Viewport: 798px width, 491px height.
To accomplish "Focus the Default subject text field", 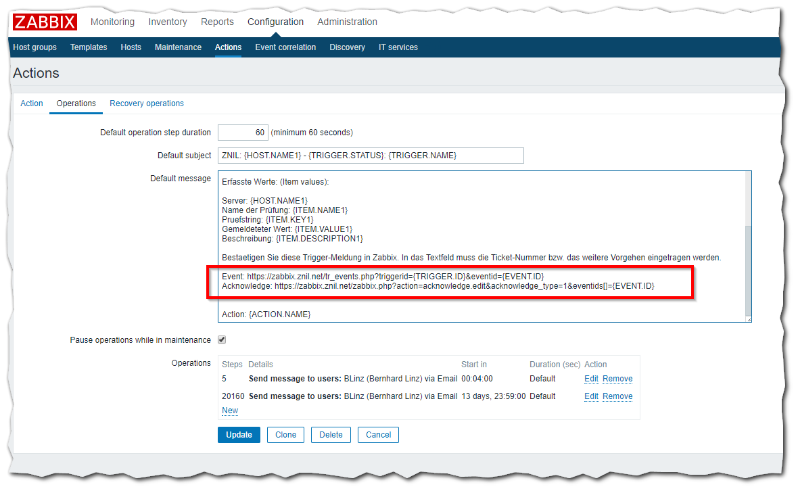I will pyautogui.click(x=371, y=156).
